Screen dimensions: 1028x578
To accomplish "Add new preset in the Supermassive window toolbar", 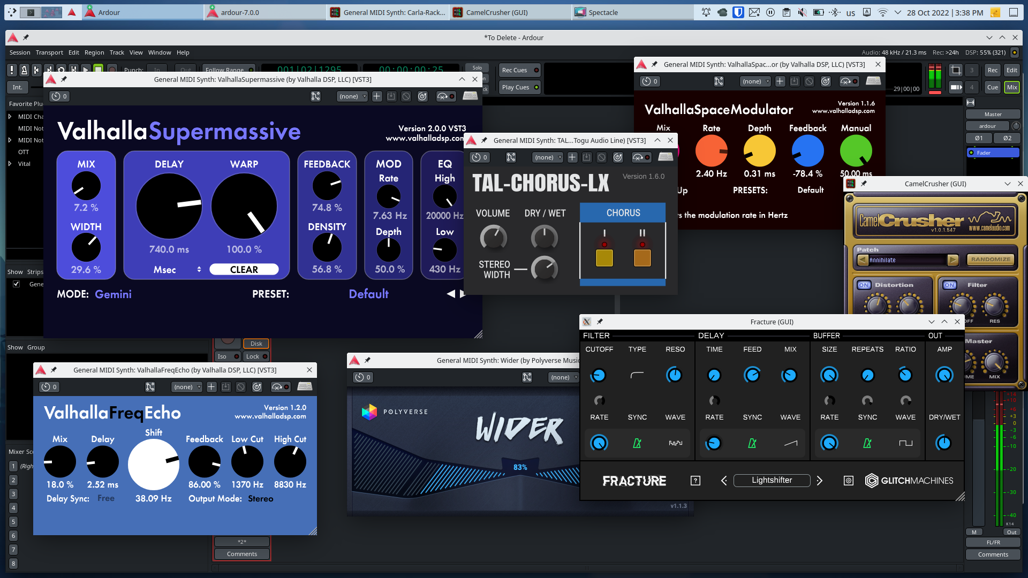I will pyautogui.click(x=377, y=96).
